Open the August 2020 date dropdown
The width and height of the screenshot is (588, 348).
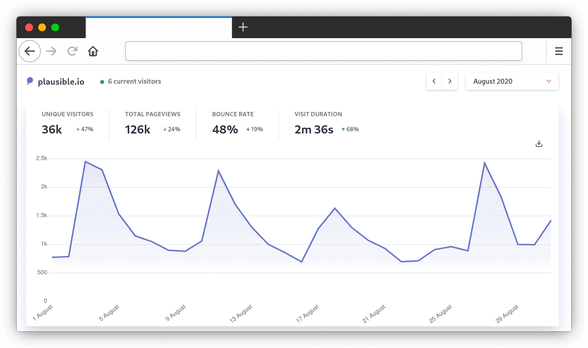(x=512, y=81)
